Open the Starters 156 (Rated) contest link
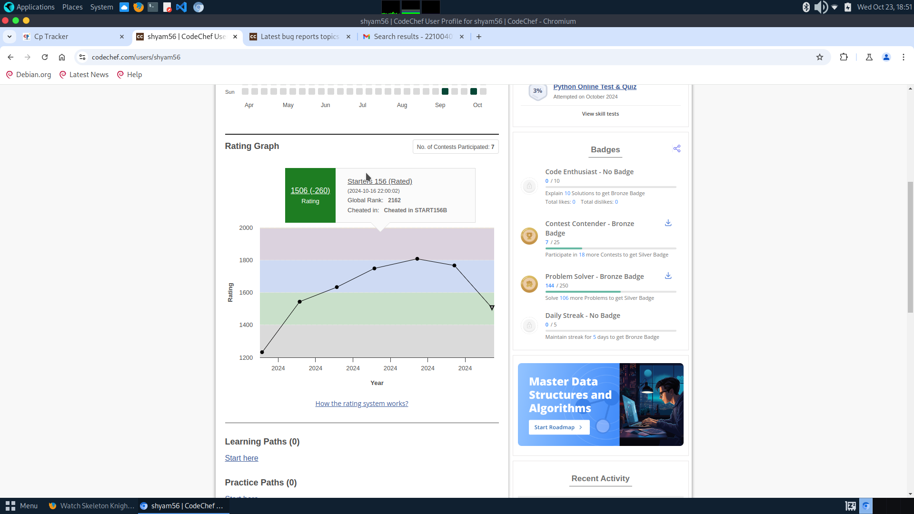Screen dimensions: 914x514 [x=379, y=181]
